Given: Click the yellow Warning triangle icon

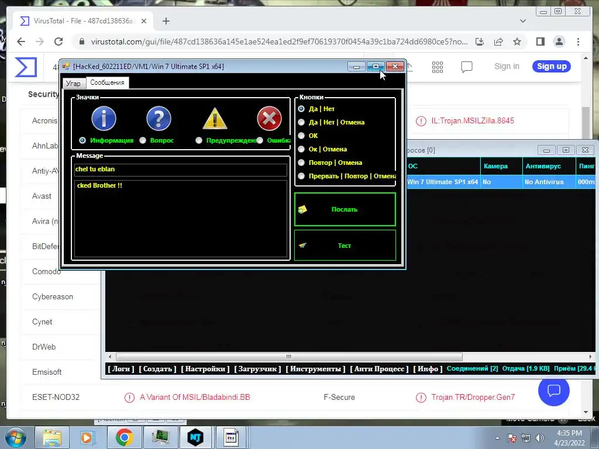Looking at the screenshot, I should (215, 118).
